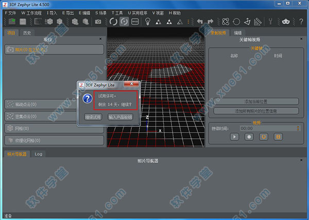Open the W 工作流程 menu
309x220 pixels.
tap(31, 13)
